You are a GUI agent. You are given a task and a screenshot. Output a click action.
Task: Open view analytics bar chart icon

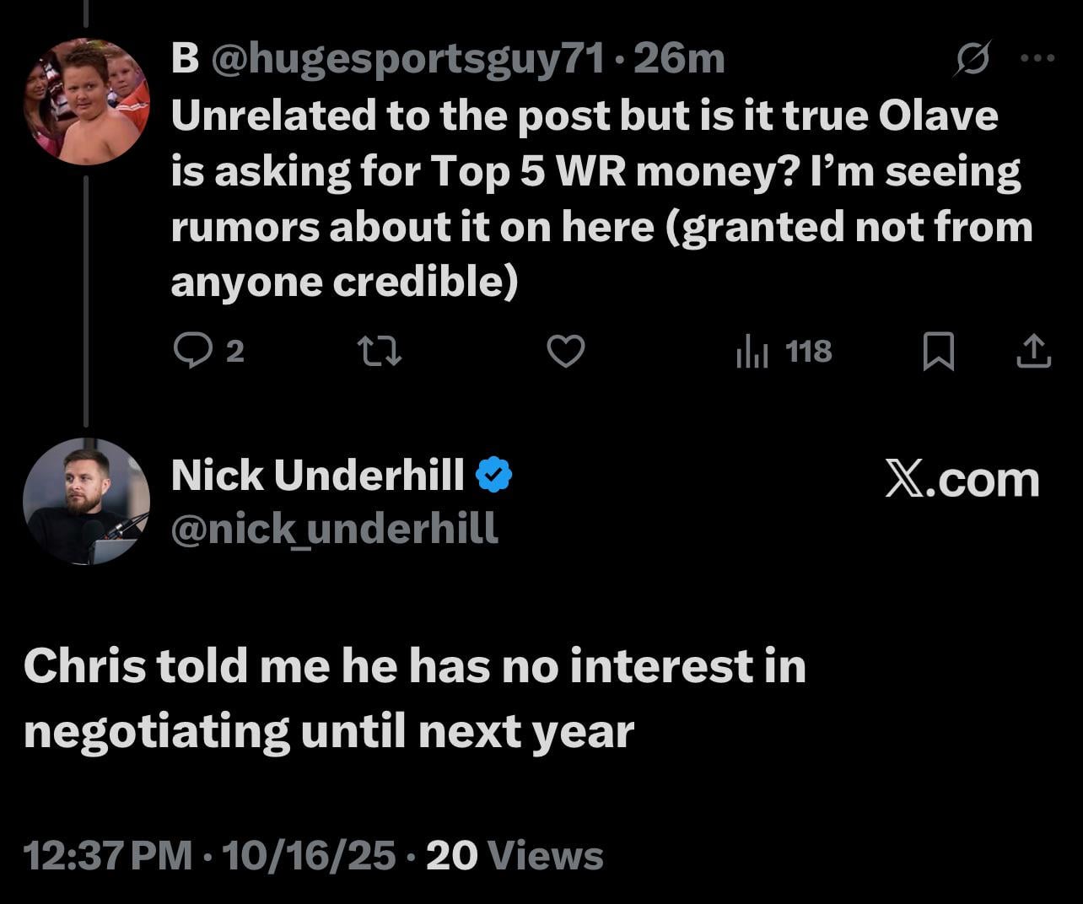[x=752, y=351]
